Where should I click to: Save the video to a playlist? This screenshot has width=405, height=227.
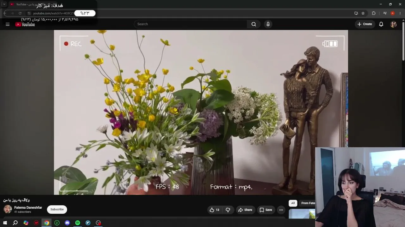click(x=266, y=210)
